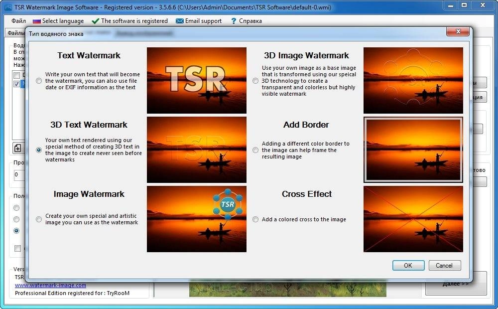Viewport: 498px width, 309px height.
Task: Click 'Add a colored cross to the image' text
Action: click(x=304, y=219)
